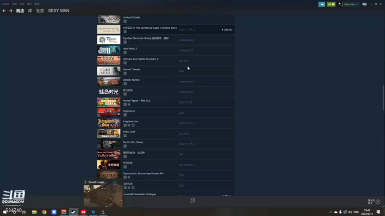Screen dimensions: 385x216
Task: Click the page vertical scrollbar
Action: point(383,98)
